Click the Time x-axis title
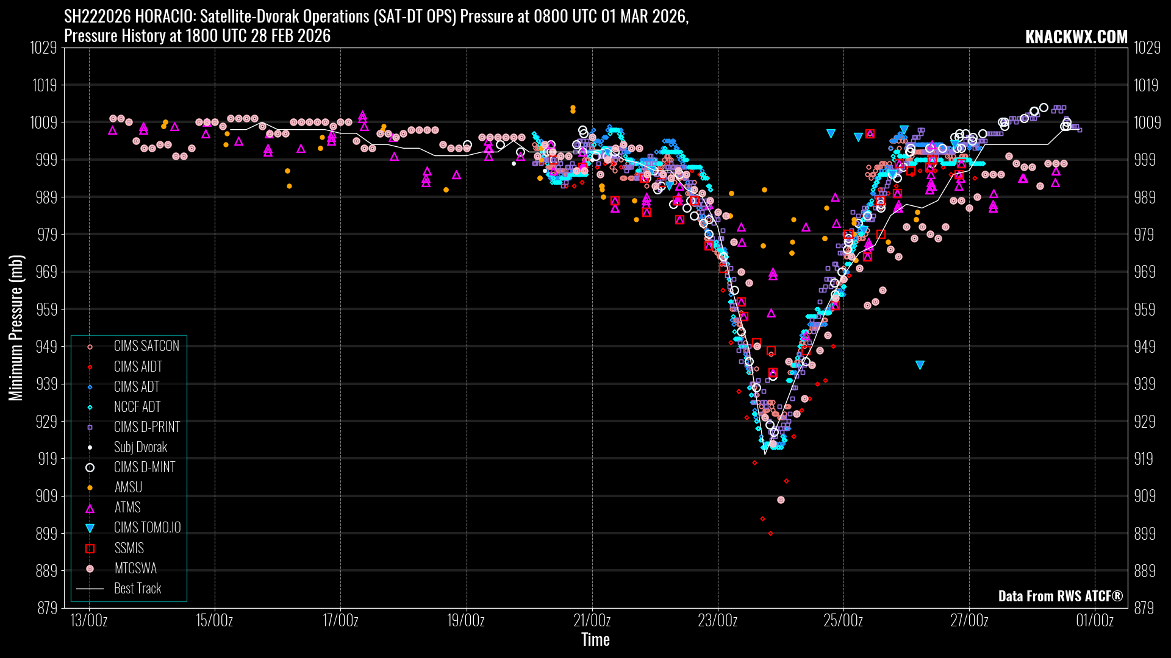 (x=595, y=640)
